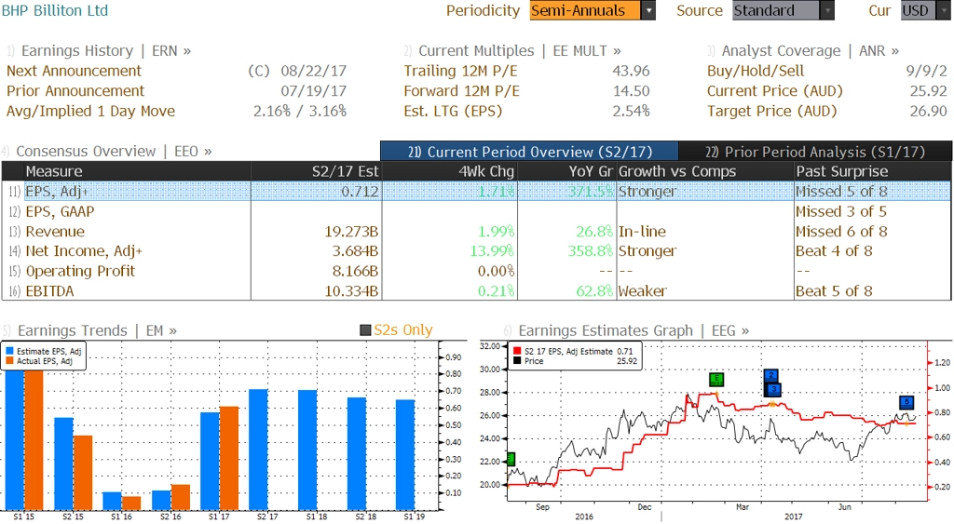Click the S1'18 blue estimate bar
The width and height of the screenshot is (954, 524).
[307, 450]
